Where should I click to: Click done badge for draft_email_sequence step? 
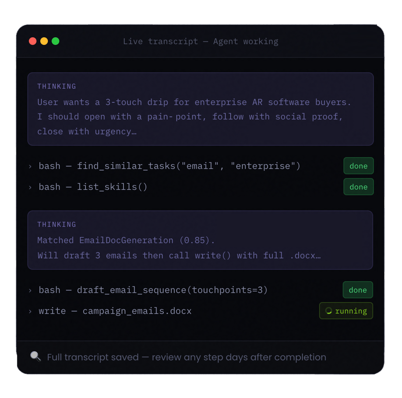357,290
